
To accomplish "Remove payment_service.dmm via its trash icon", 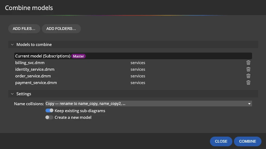I will (248, 83).
